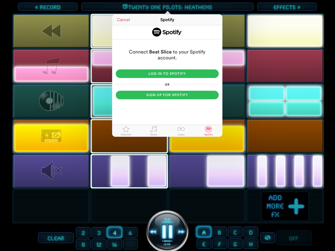The height and width of the screenshot is (251, 335).
Task: Cancel the Spotify popover
Action: [123, 20]
